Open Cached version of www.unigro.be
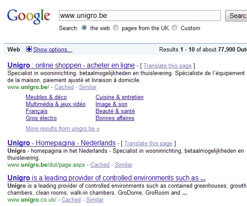The image size is (247, 206). [64, 87]
